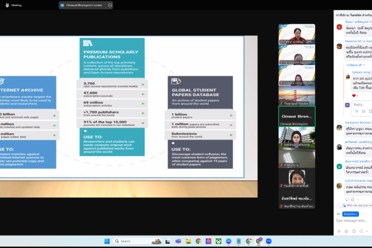Reply in thread under Kasem's message
Screen dimensions: 372x248
click(x=347, y=200)
